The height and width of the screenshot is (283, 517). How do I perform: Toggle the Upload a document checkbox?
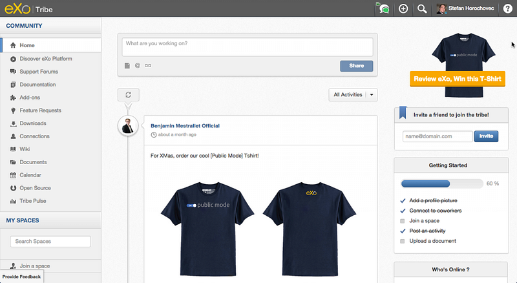402,241
